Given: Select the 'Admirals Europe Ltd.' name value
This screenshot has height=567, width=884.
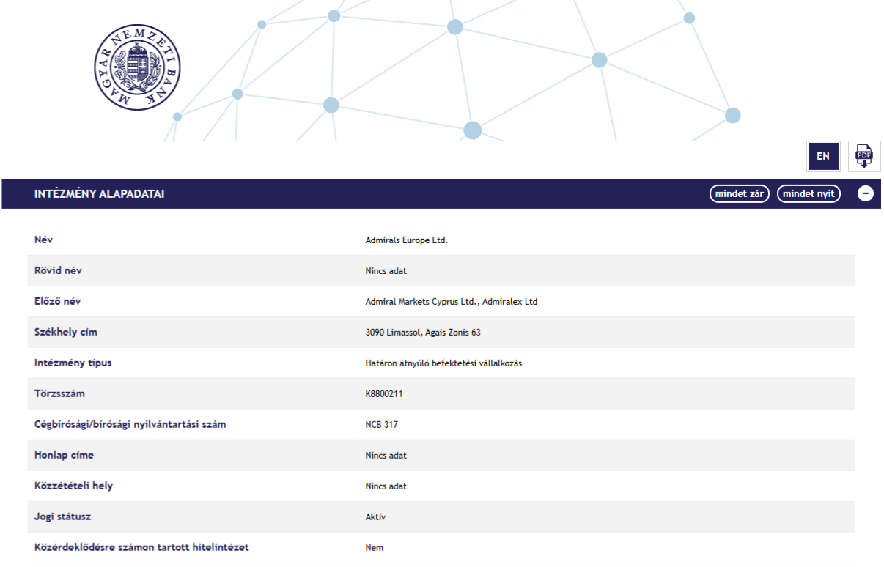Looking at the screenshot, I should (406, 240).
